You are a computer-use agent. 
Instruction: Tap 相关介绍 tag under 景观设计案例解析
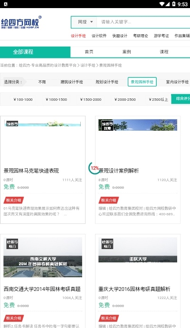[x=109, y=200]
